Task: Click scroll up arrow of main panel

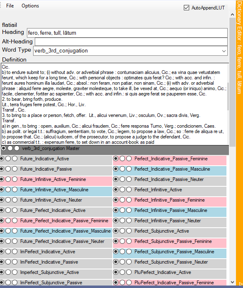Action: (x=232, y=14)
